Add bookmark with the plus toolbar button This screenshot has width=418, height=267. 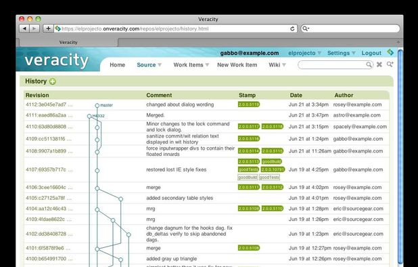click(48, 28)
